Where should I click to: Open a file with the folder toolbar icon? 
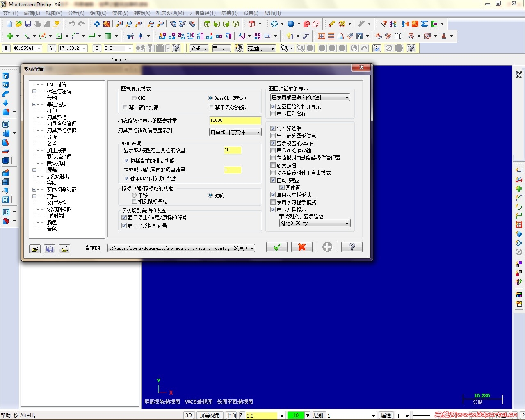point(18,23)
